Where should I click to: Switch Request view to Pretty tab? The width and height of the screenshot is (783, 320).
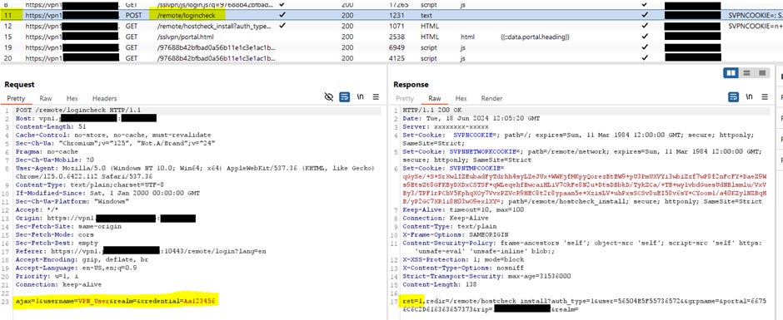point(16,99)
